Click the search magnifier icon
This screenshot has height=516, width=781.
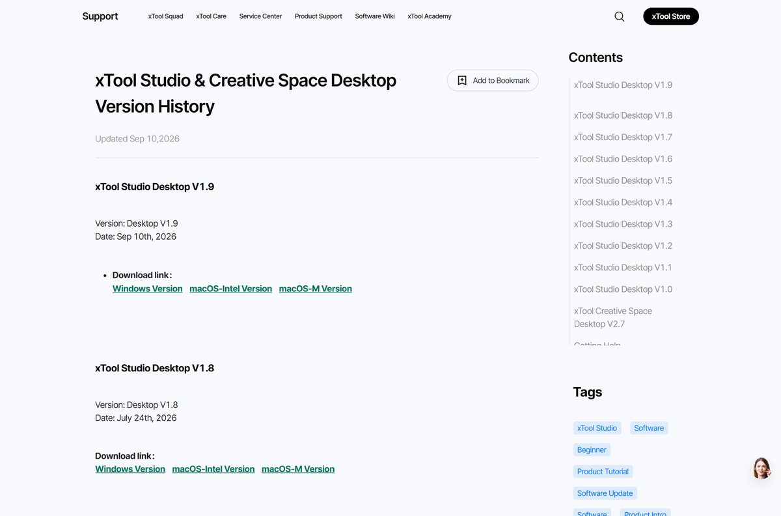coord(620,16)
